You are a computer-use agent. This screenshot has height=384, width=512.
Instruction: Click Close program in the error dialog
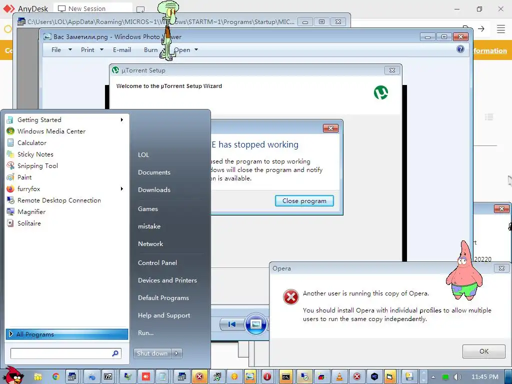click(x=304, y=201)
